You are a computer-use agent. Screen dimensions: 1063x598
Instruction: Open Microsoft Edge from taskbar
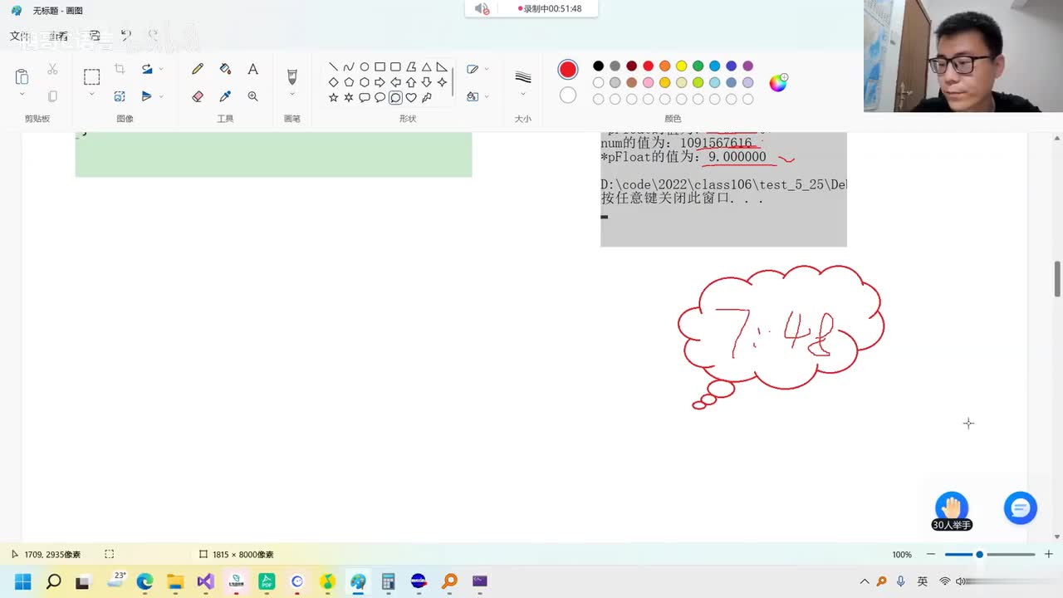pos(145,581)
